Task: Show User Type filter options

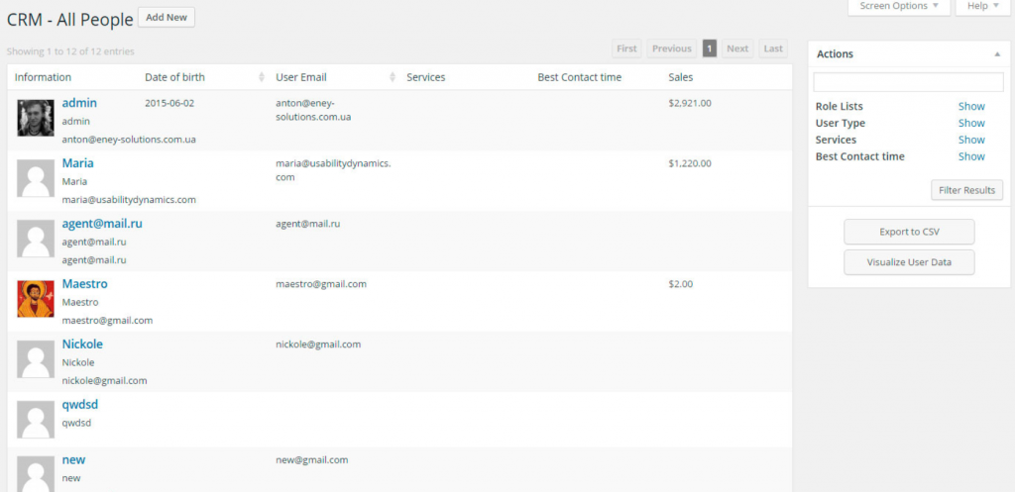Action: (971, 123)
